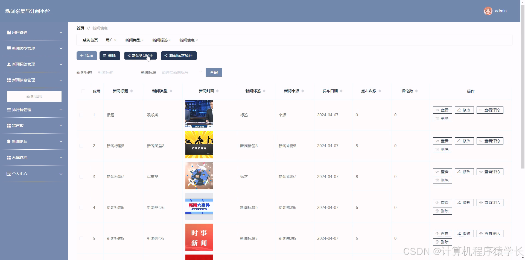Screen dimensions: 525x260
Task: Click the 时事新闻 cover thumbnail
Action: pyautogui.click(x=199, y=237)
